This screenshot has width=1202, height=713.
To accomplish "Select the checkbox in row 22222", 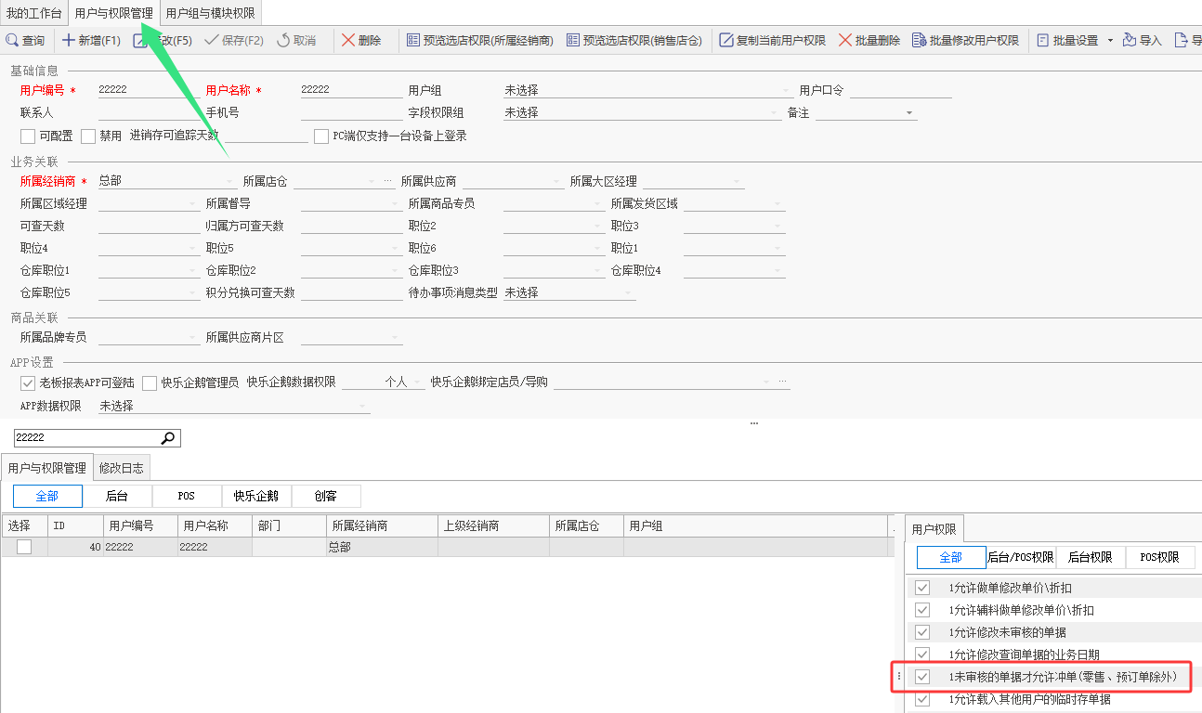I will pyautogui.click(x=24, y=547).
